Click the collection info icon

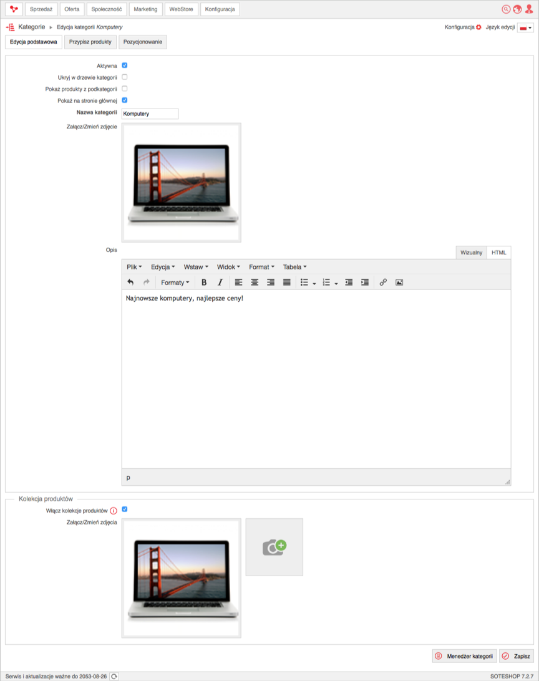114,511
